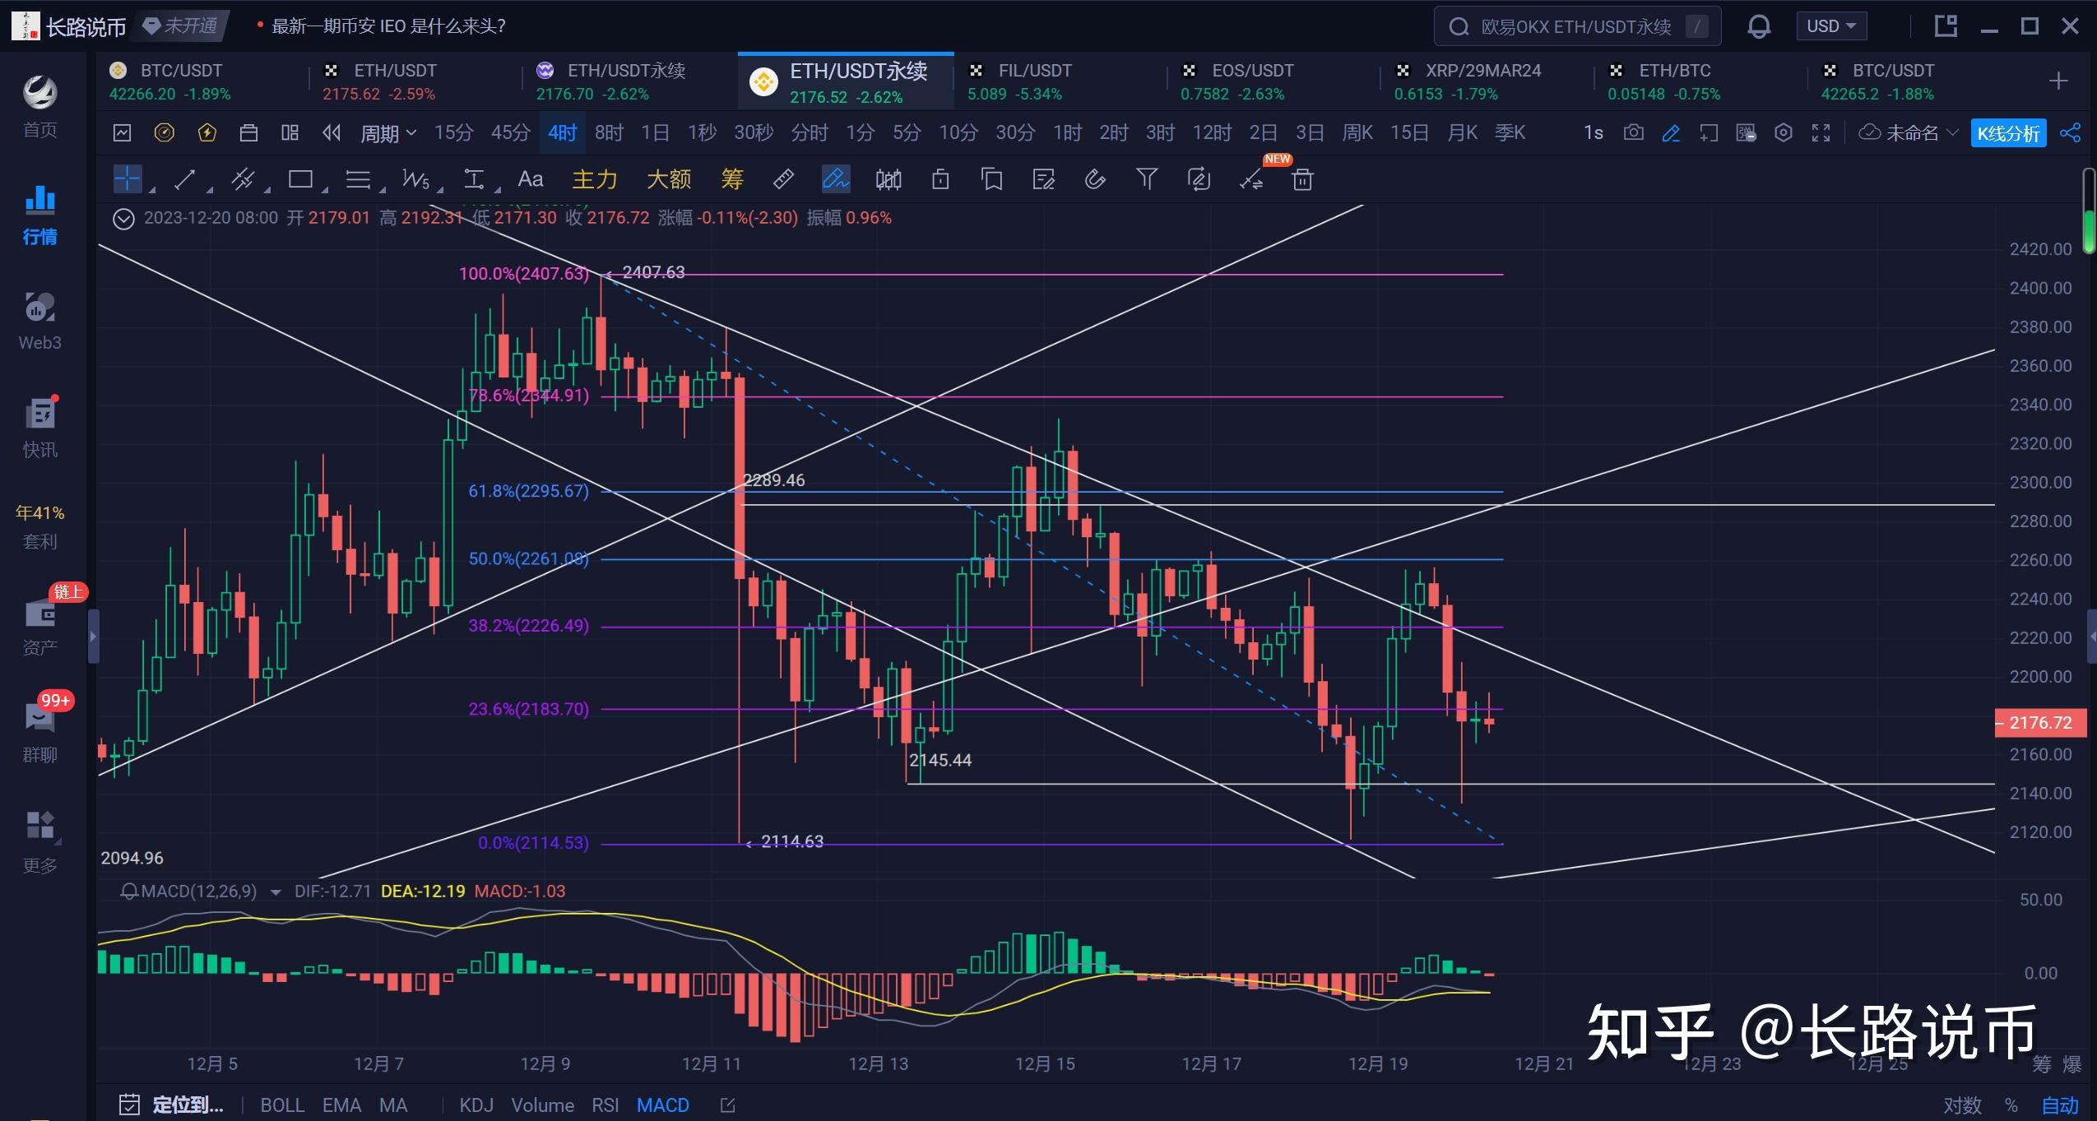
Task: Open the 行情 market sidebar item
Action: pos(39,214)
